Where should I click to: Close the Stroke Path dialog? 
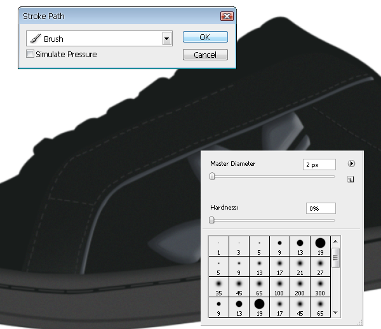[x=227, y=17]
